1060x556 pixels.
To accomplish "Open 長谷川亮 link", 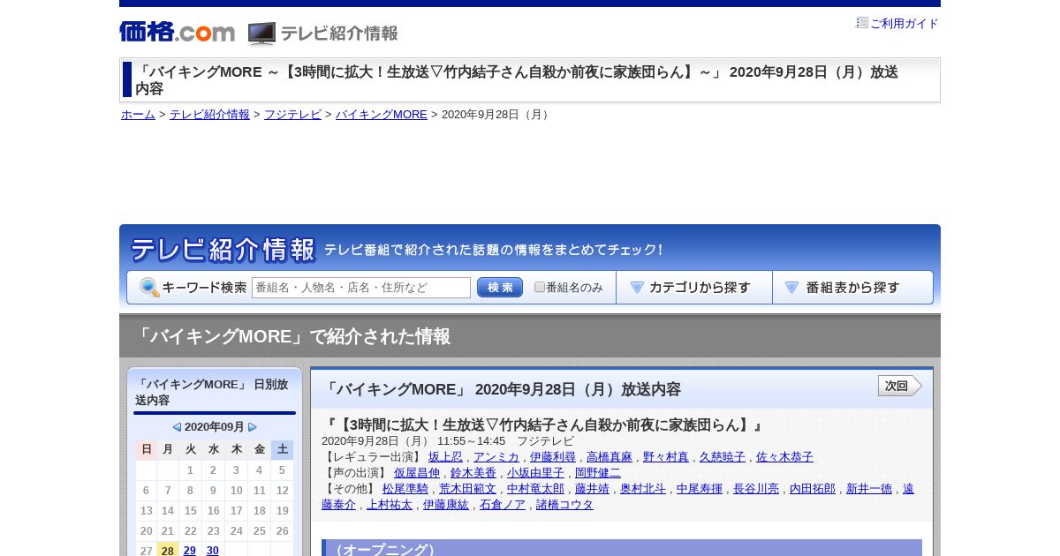I will [756, 489].
